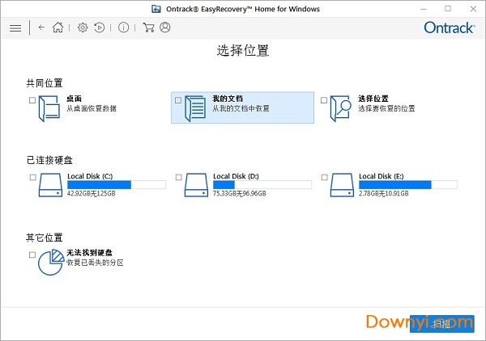Minimize the EasyRecovery window
This screenshot has height=341, width=486.
coord(424,9)
